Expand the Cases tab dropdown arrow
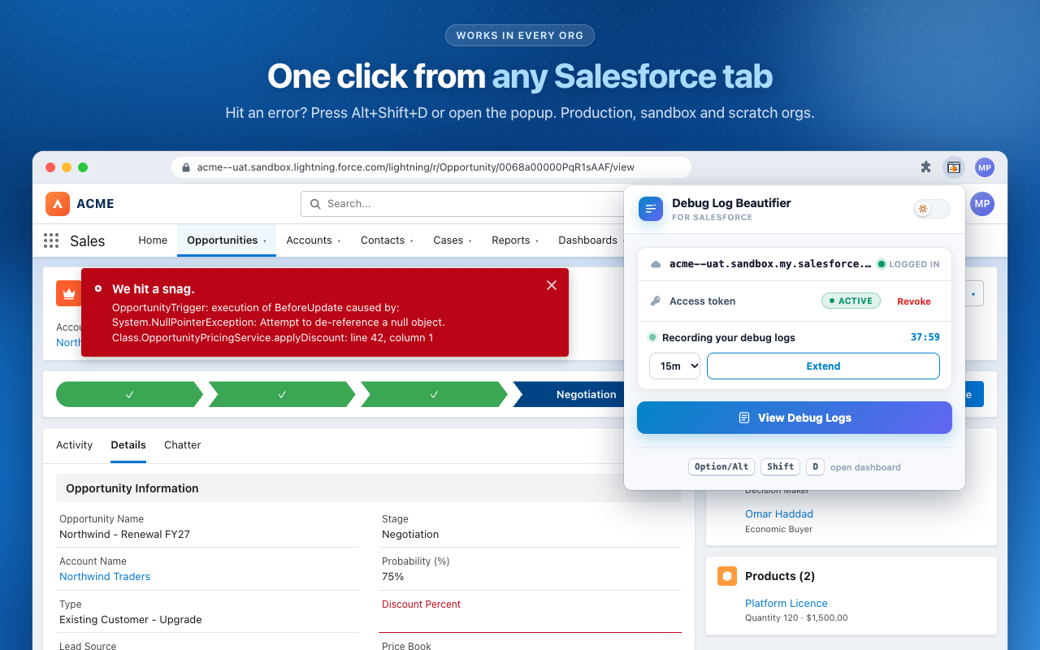This screenshot has height=650, width=1040. click(470, 241)
